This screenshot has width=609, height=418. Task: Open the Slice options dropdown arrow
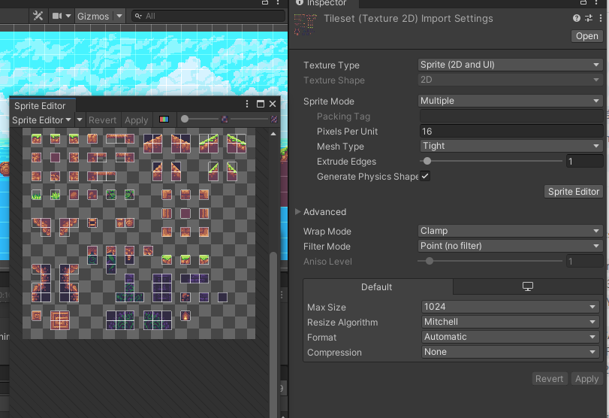80,120
